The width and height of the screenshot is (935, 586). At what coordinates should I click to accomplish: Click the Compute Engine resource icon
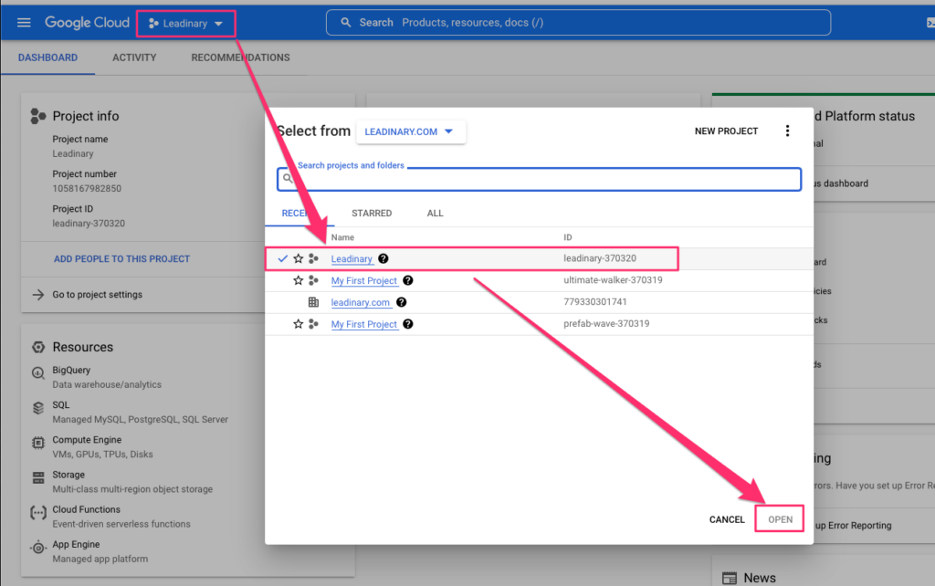tap(38, 443)
